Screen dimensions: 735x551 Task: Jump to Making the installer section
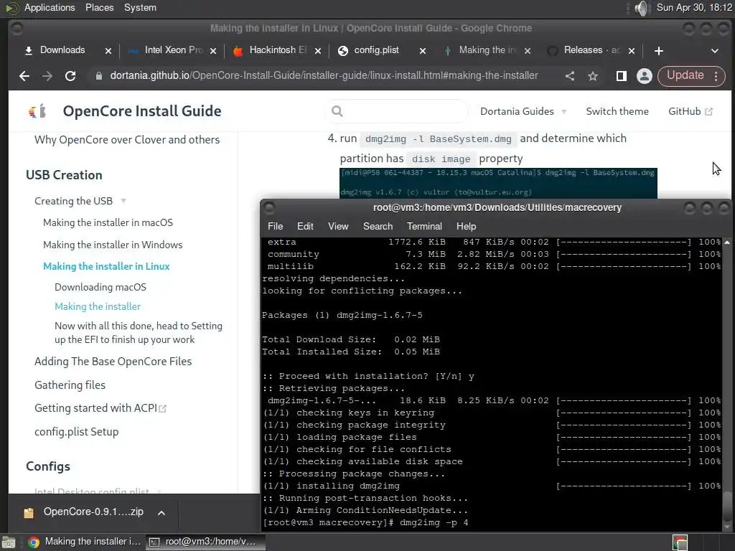[98, 306]
